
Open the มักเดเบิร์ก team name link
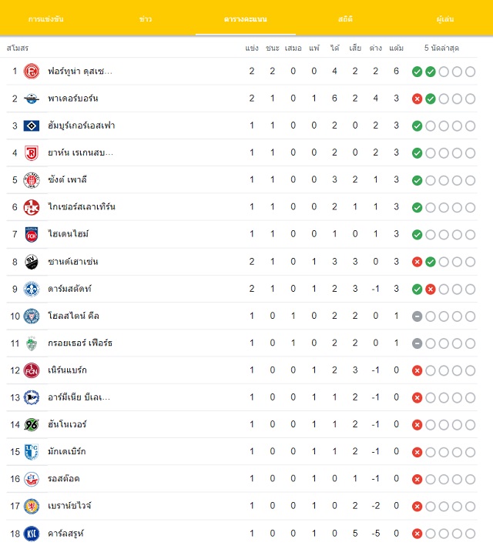66,451
